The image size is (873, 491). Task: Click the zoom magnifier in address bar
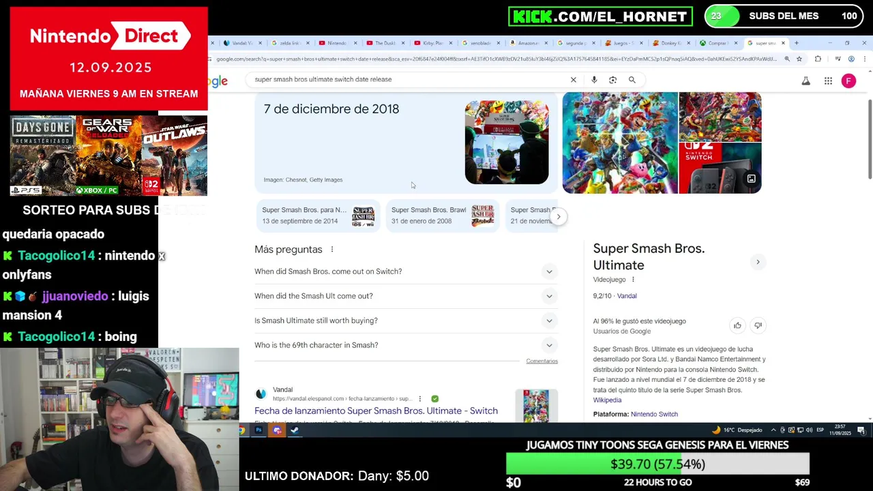787,59
